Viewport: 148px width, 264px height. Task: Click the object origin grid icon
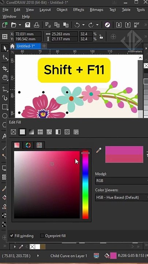pyautogui.click(x=4, y=36)
